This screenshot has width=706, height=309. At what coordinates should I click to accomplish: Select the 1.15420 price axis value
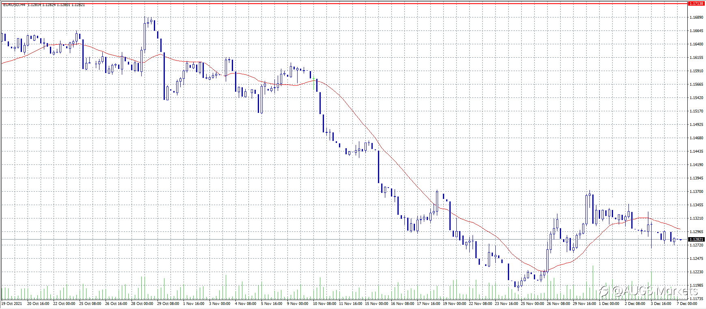(697, 98)
